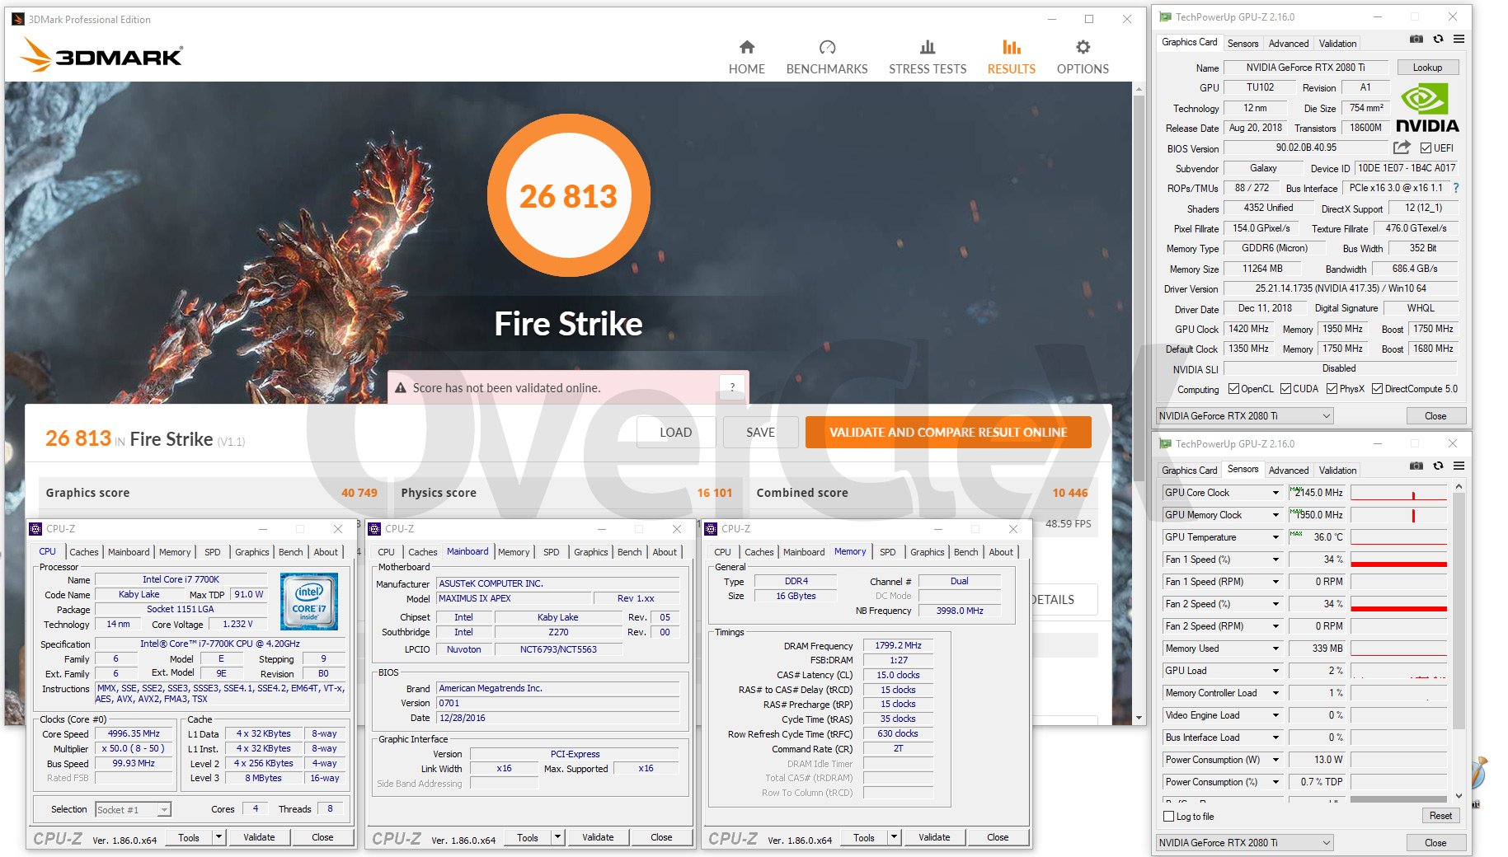
Task: Click the camera screenshot icon in the GPU-Z Sensors window
Action: 1416,466
